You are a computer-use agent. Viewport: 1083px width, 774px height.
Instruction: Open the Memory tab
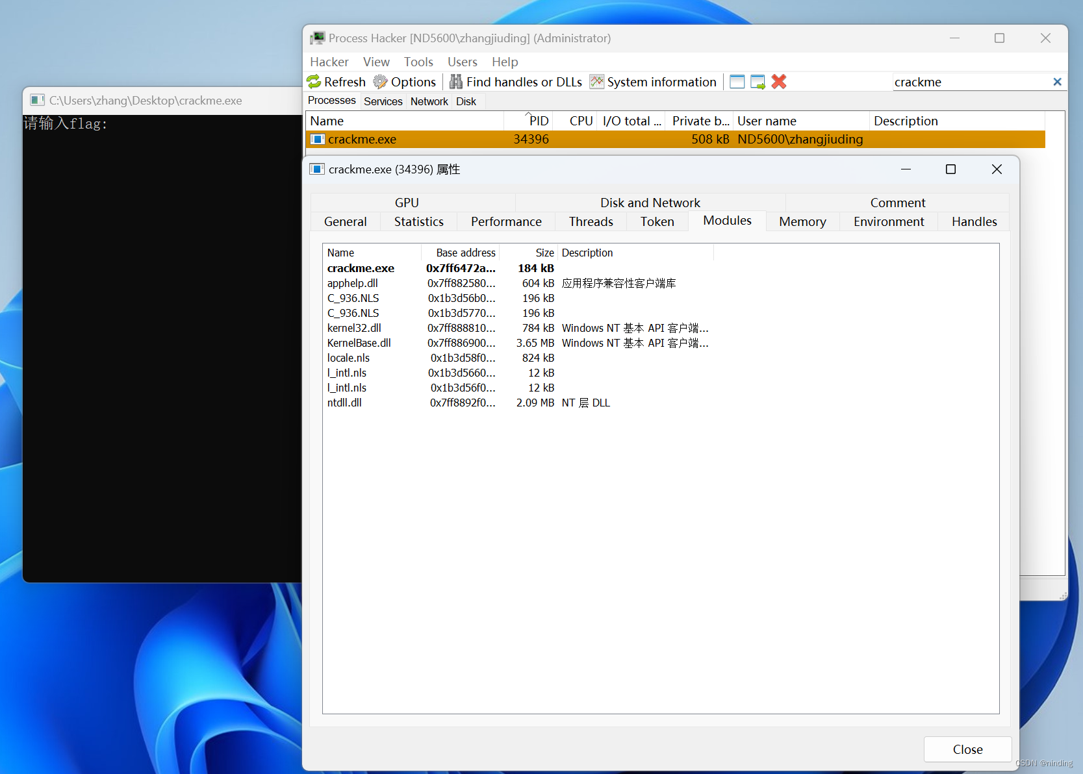(x=803, y=221)
